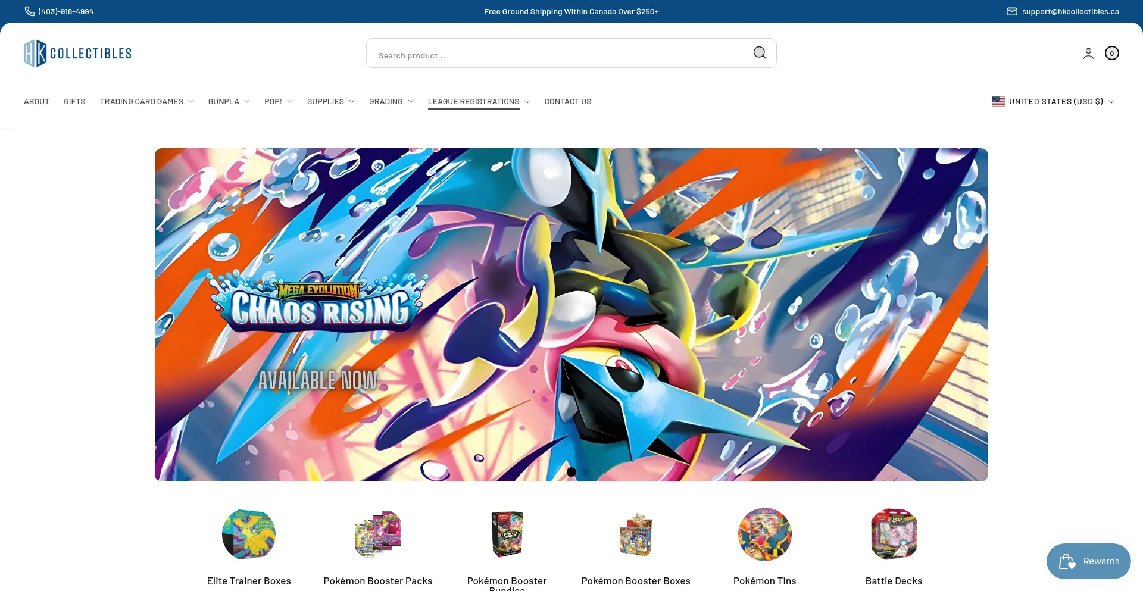Click the HK Collectibles logo
Image resolution: width=1143 pixels, height=591 pixels.
click(x=77, y=53)
